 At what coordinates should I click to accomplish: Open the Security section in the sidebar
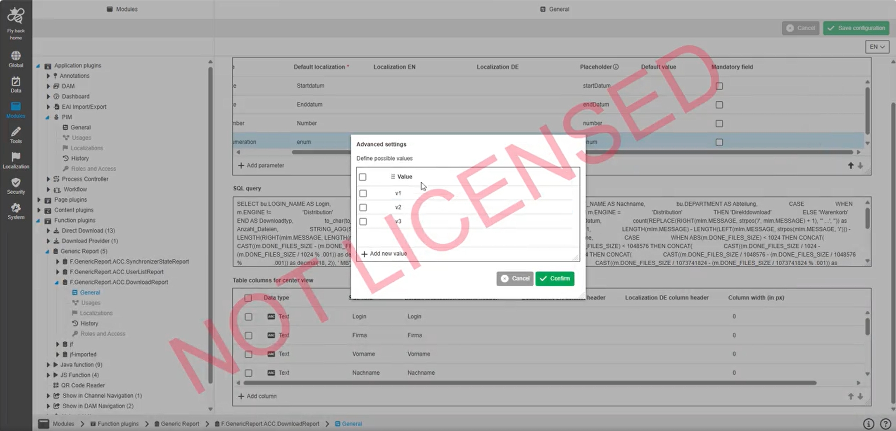(16, 186)
